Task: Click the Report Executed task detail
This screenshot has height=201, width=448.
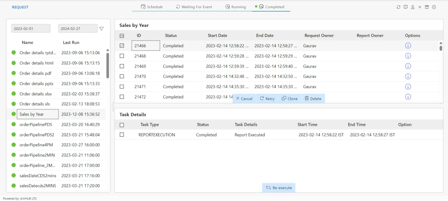Action: pos(250,135)
